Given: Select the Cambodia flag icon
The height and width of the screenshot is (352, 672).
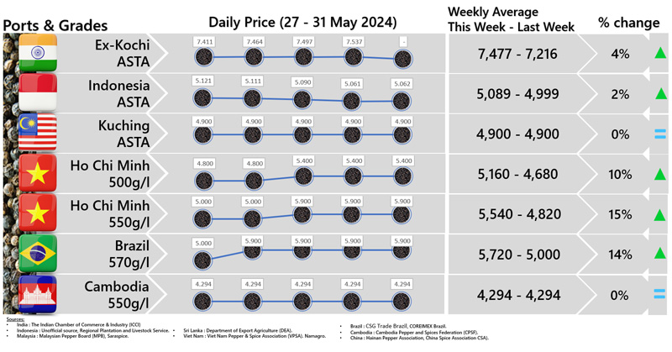Looking at the screenshot, I should [x=37, y=294].
